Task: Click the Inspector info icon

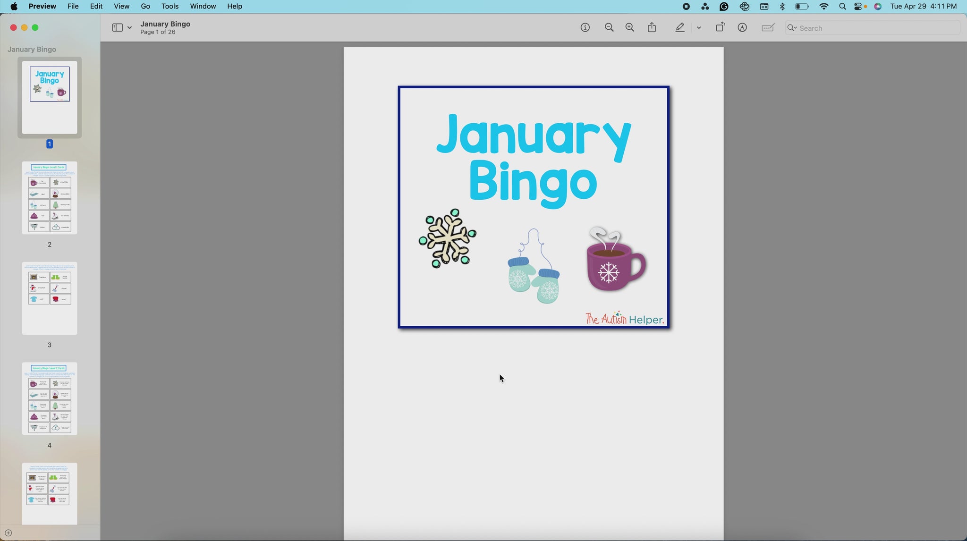Action: pos(585,28)
